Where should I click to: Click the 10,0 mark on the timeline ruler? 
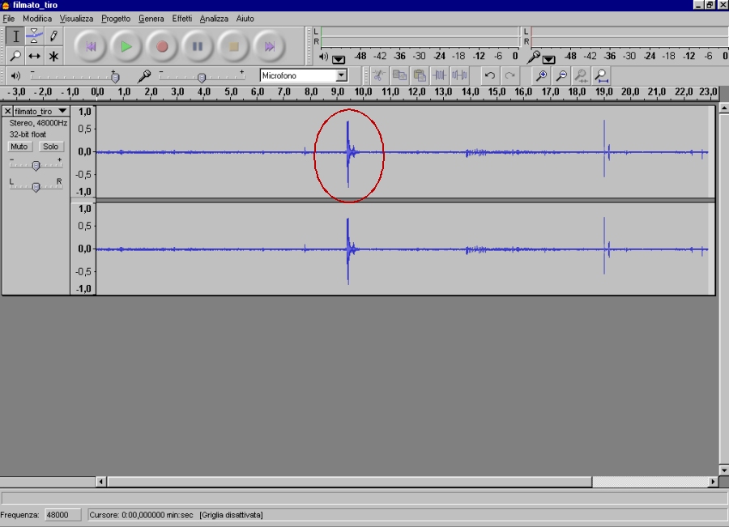coord(363,91)
